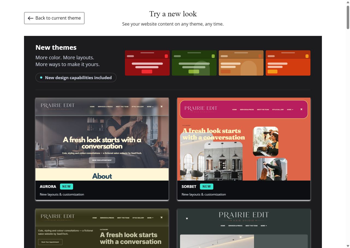The image size is (350, 248).
Task: Click the teal dot in design capabilities badge
Action: pos(41,77)
